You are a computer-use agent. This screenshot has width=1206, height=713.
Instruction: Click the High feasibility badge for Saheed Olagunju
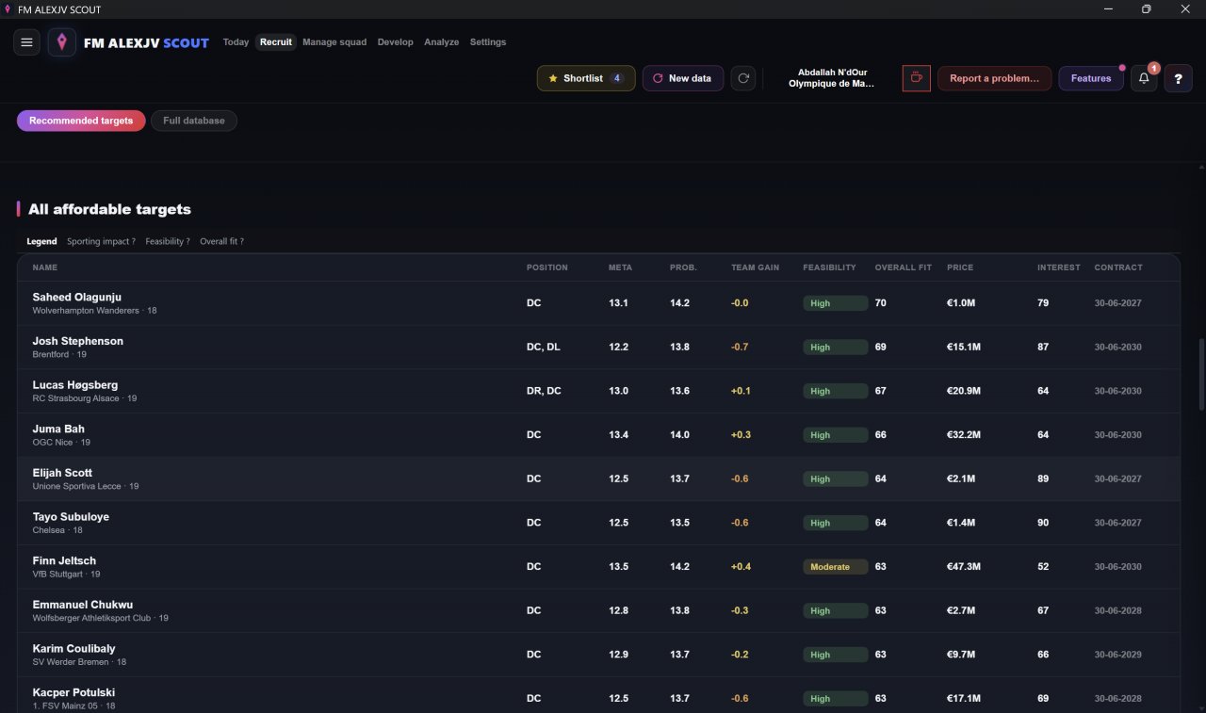[x=836, y=303]
